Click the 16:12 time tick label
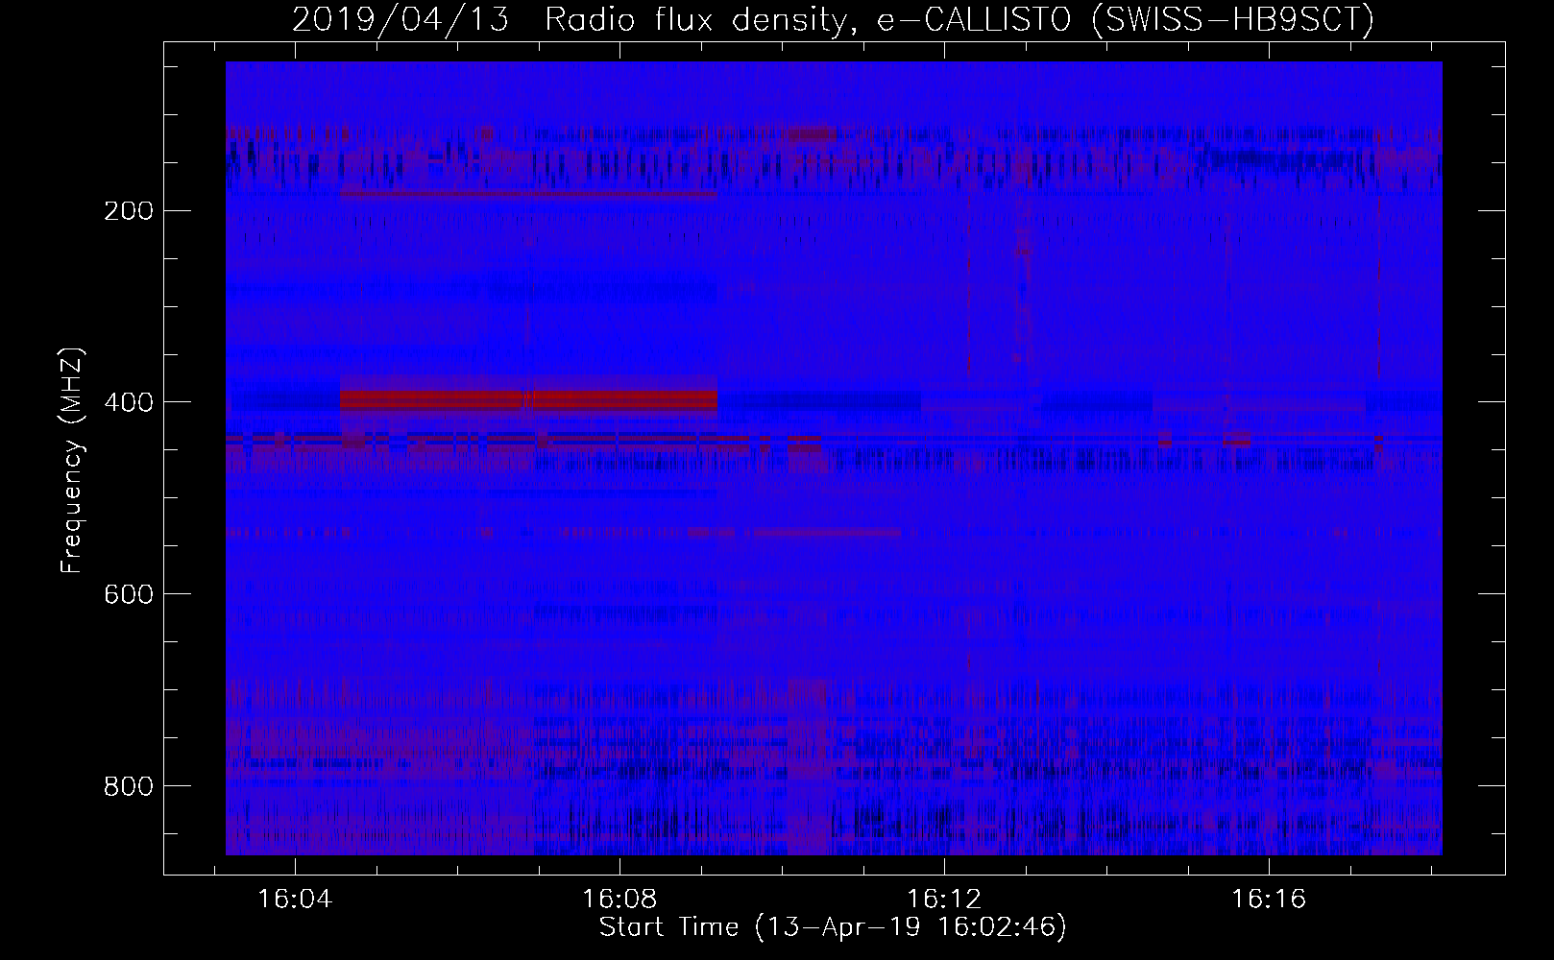 click(x=944, y=899)
